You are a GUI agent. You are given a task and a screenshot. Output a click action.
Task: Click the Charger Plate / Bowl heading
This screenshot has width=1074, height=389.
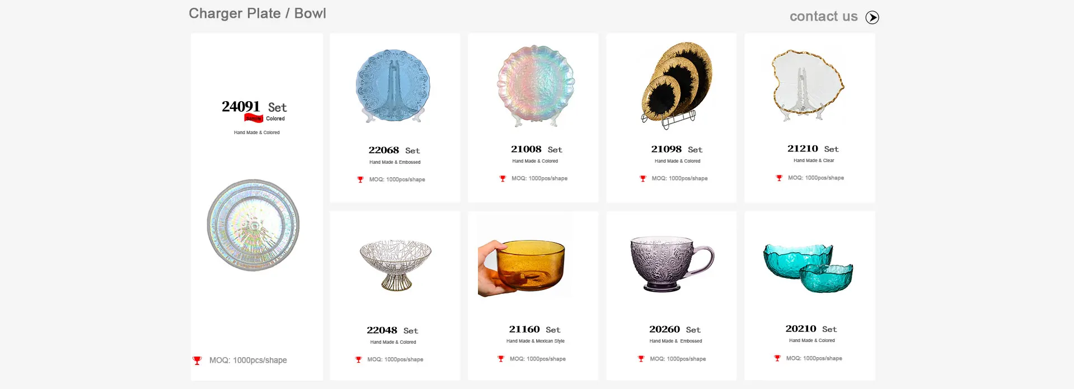click(x=257, y=13)
